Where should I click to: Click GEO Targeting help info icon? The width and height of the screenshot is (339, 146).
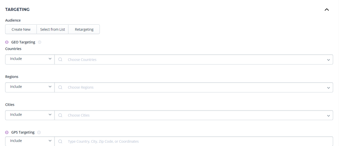[40, 42]
